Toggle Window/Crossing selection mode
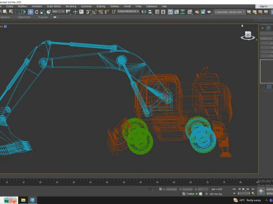This screenshot has height=204, width=273. [23, 12]
